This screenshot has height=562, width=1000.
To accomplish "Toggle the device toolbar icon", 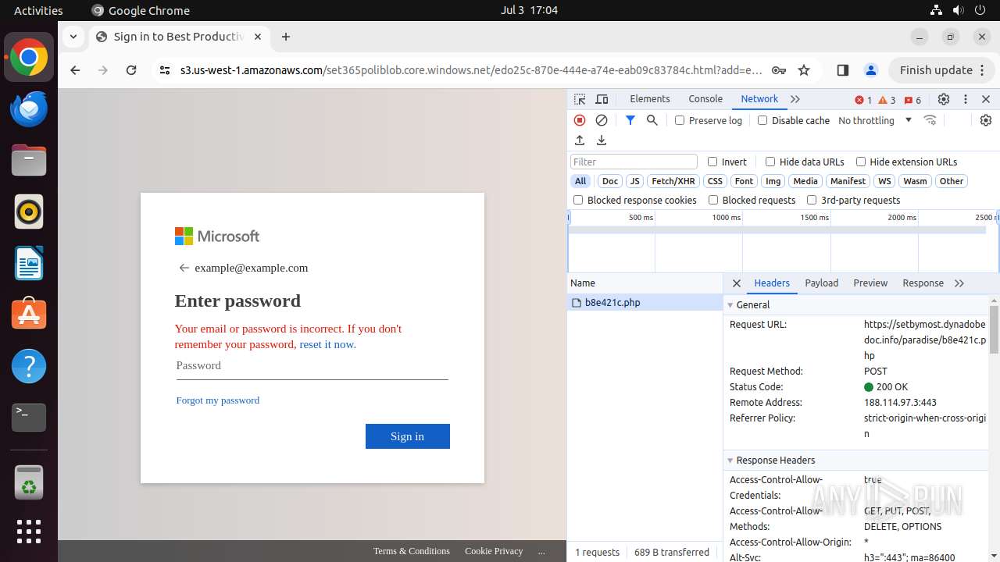I will 602,99.
